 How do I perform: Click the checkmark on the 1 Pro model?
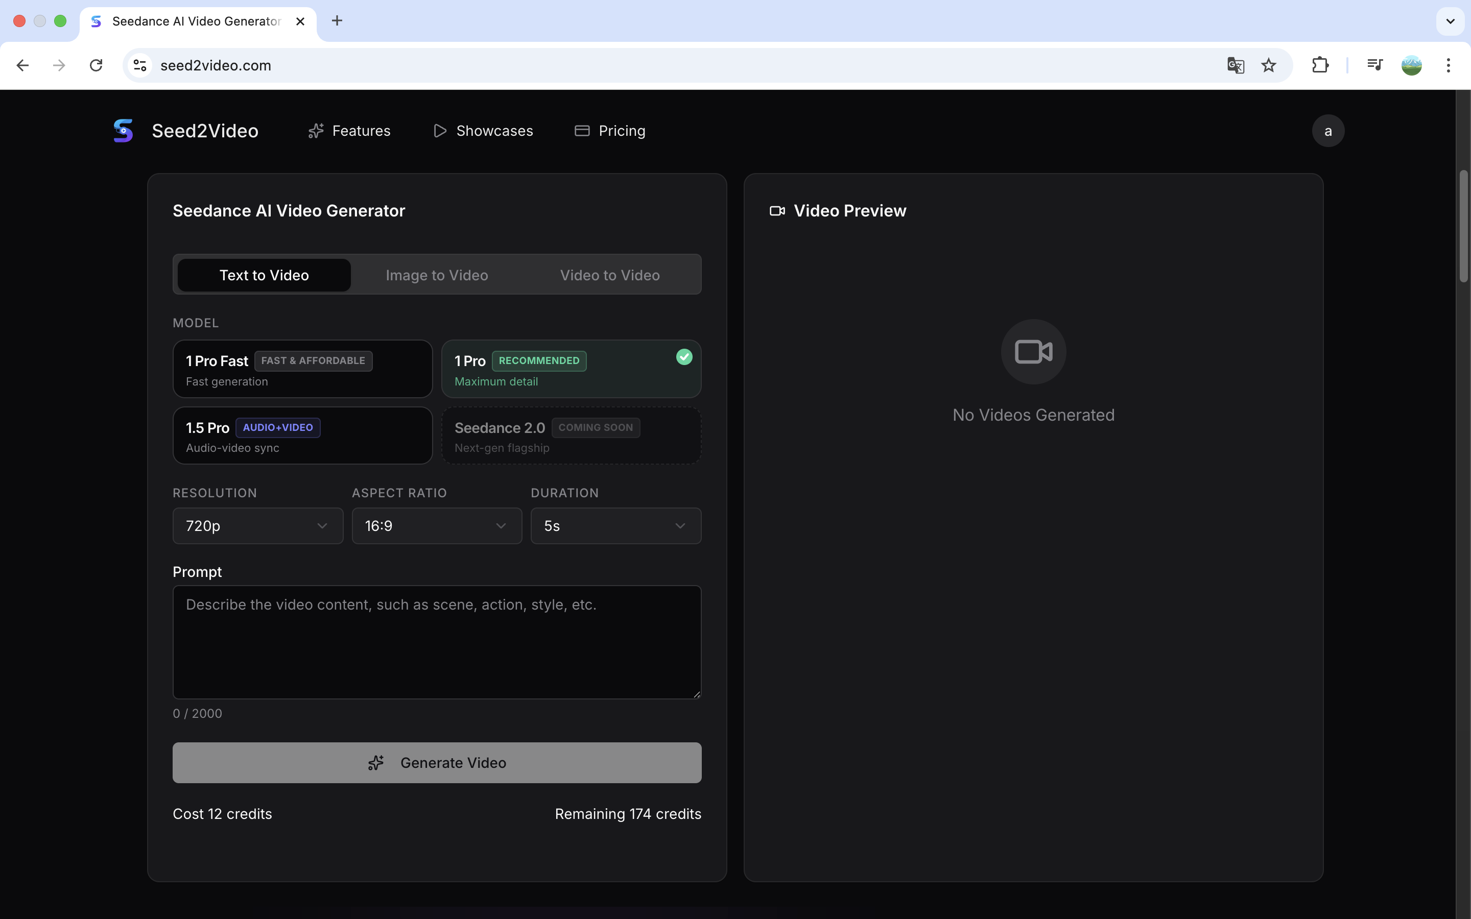pyautogui.click(x=684, y=357)
